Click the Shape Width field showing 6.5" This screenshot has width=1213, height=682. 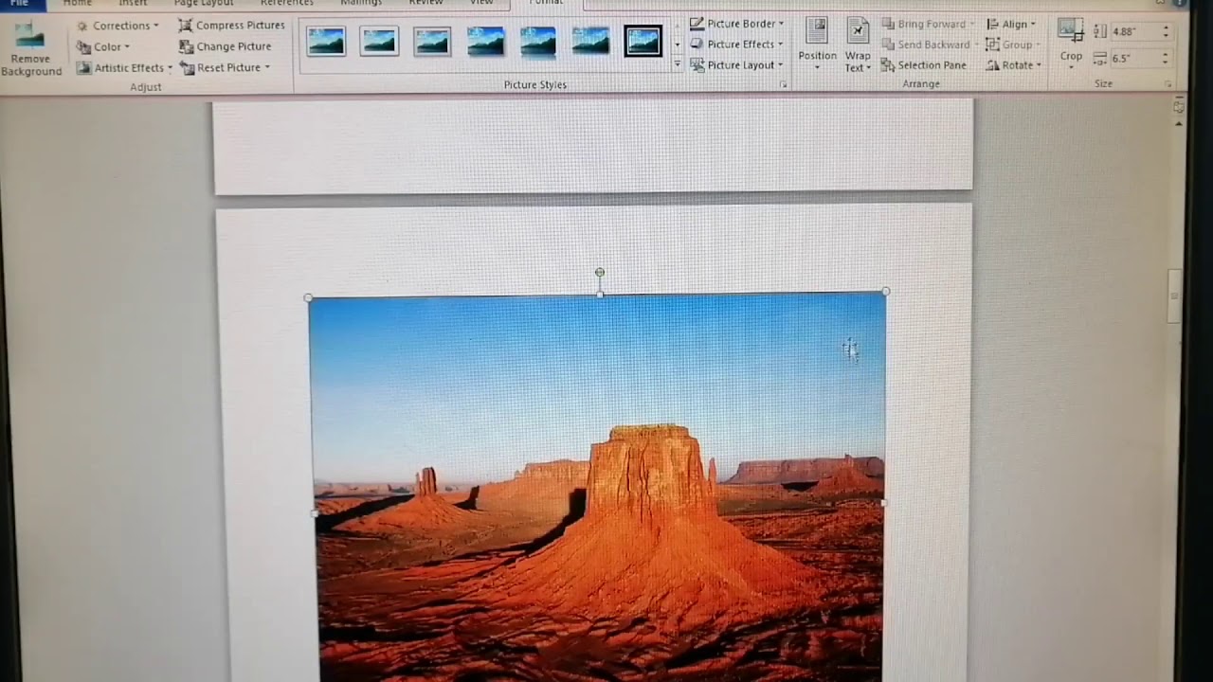click(x=1134, y=59)
